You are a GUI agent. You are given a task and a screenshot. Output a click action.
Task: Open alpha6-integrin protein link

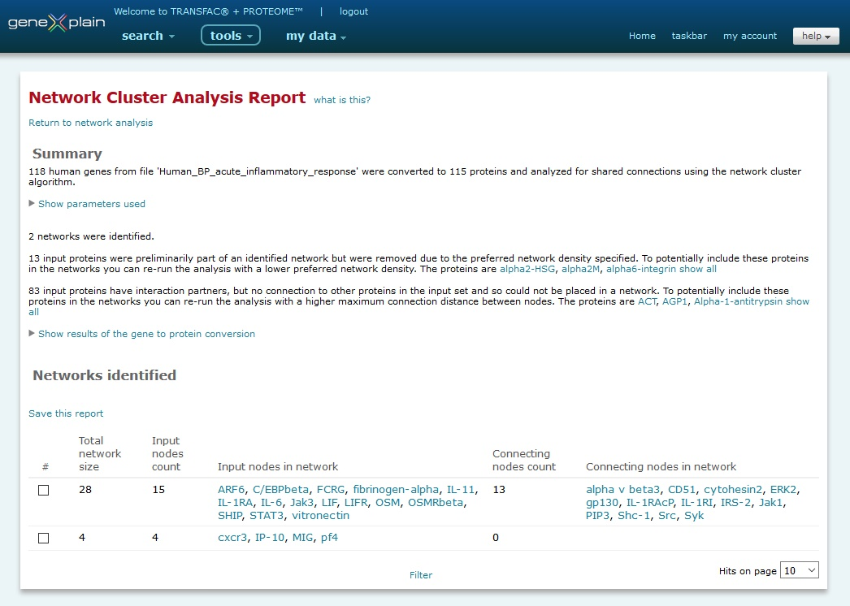tap(641, 269)
